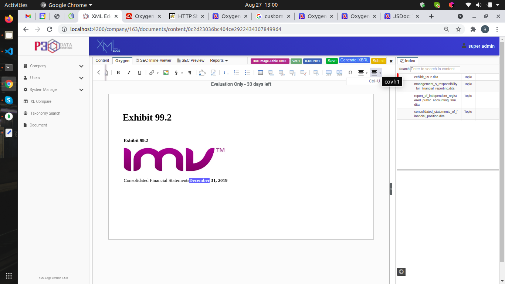Viewport: 505px width, 284px height.
Task: Apply underline formatting
Action: coord(139,73)
